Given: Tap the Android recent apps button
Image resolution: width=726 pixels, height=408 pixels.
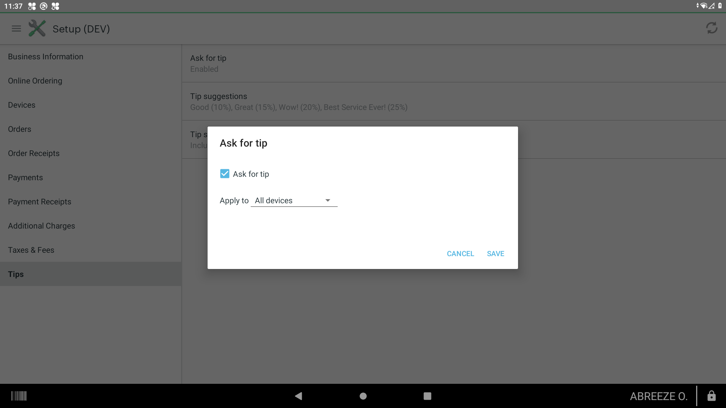Looking at the screenshot, I should tap(427, 396).
